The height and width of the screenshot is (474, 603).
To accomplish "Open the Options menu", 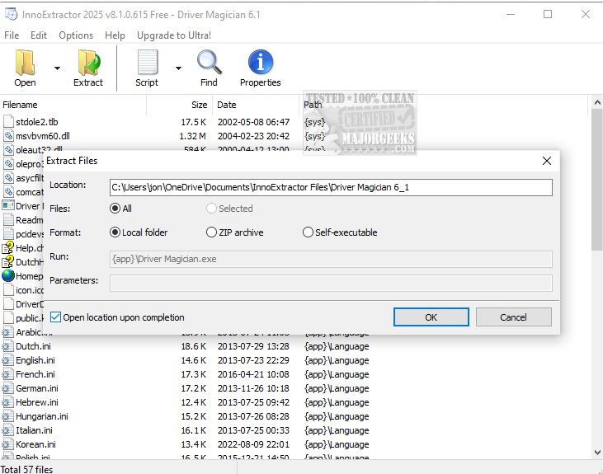I will pyautogui.click(x=76, y=35).
